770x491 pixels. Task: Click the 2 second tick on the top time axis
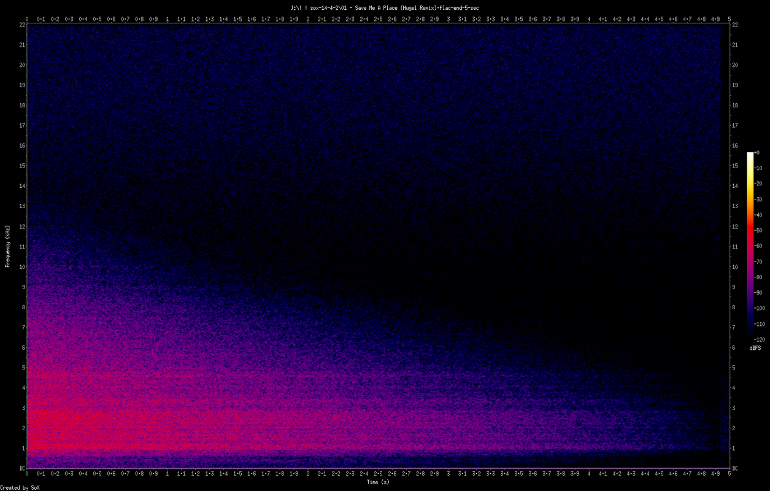pyautogui.click(x=308, y=18)
